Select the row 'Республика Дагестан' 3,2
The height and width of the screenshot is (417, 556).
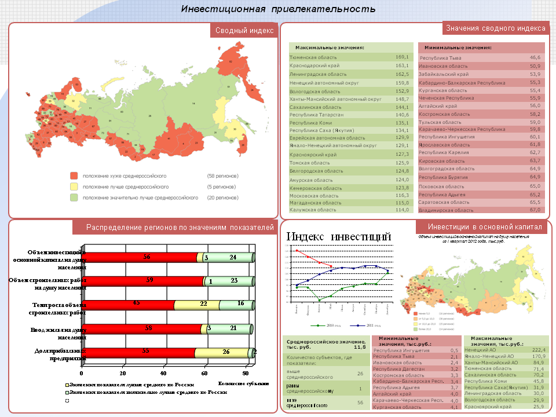click(416, 369)
